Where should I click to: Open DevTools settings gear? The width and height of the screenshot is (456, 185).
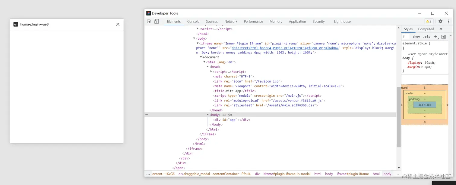click(440, 21)
